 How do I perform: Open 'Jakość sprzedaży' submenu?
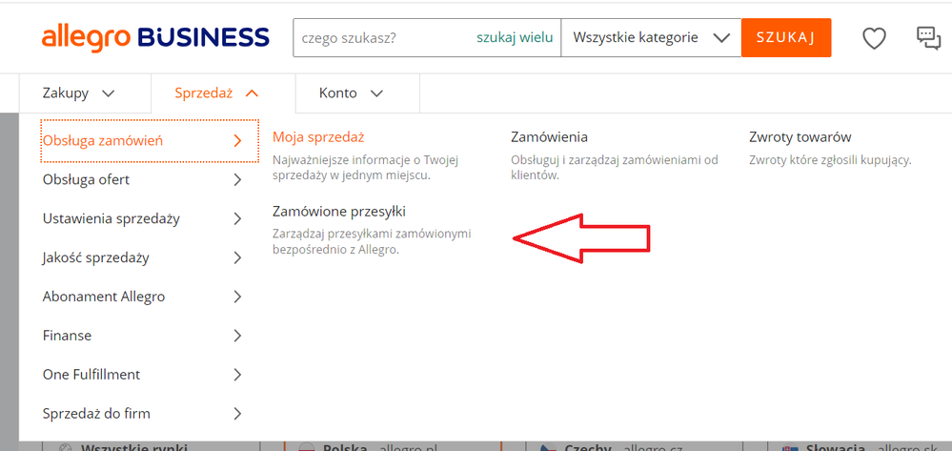point(142,257)
